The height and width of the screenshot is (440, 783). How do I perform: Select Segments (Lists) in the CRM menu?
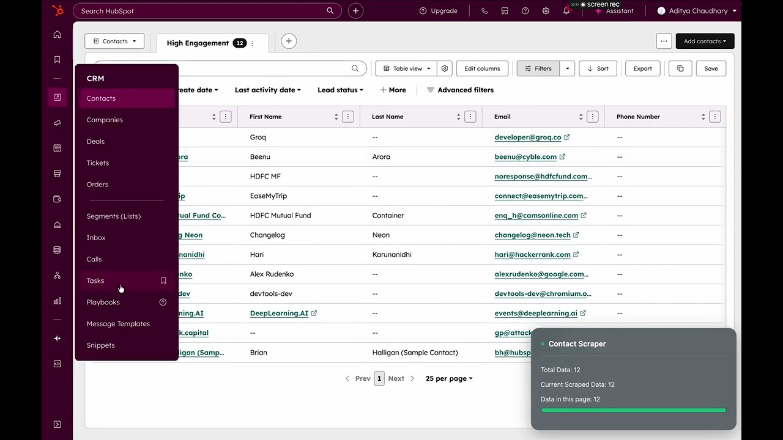(x=126, y=216)
